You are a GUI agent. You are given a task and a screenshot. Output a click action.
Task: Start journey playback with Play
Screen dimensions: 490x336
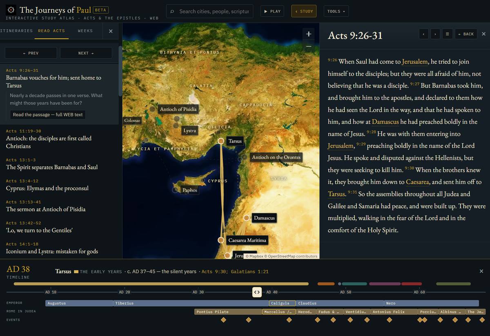click(272, 11)
